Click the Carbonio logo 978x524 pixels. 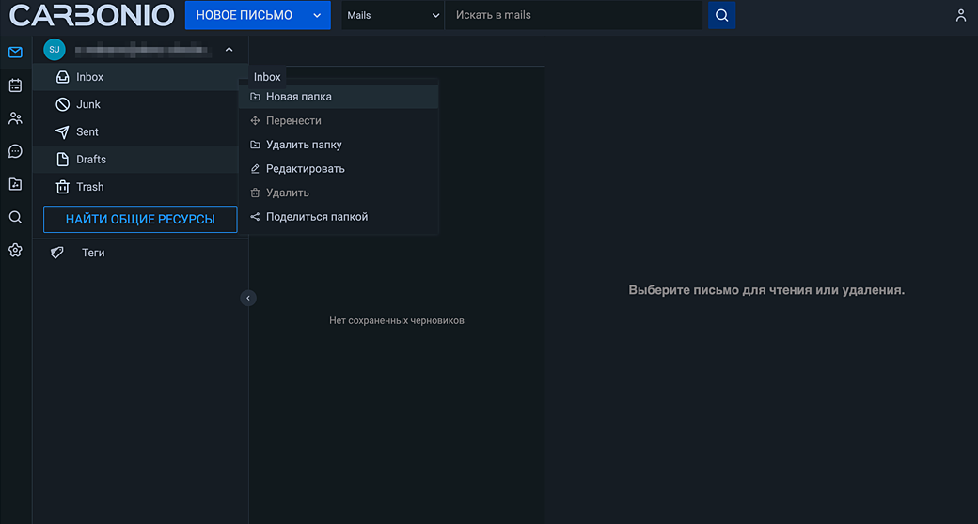click(x=91, y=15)
